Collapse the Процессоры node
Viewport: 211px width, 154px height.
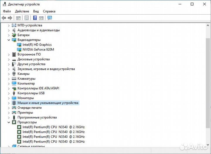coord(9,122)
